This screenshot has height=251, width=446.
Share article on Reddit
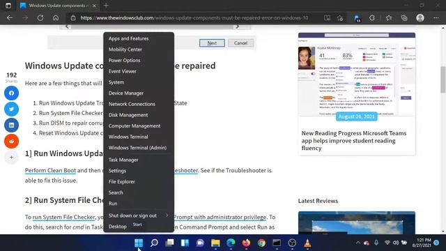(x=11, y=141)
